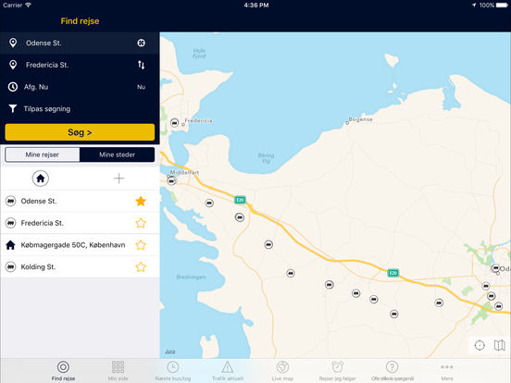Select Kolding St. from list
Image resolution: width=511 pixels, height=383 pixels.
pos(80,267)
